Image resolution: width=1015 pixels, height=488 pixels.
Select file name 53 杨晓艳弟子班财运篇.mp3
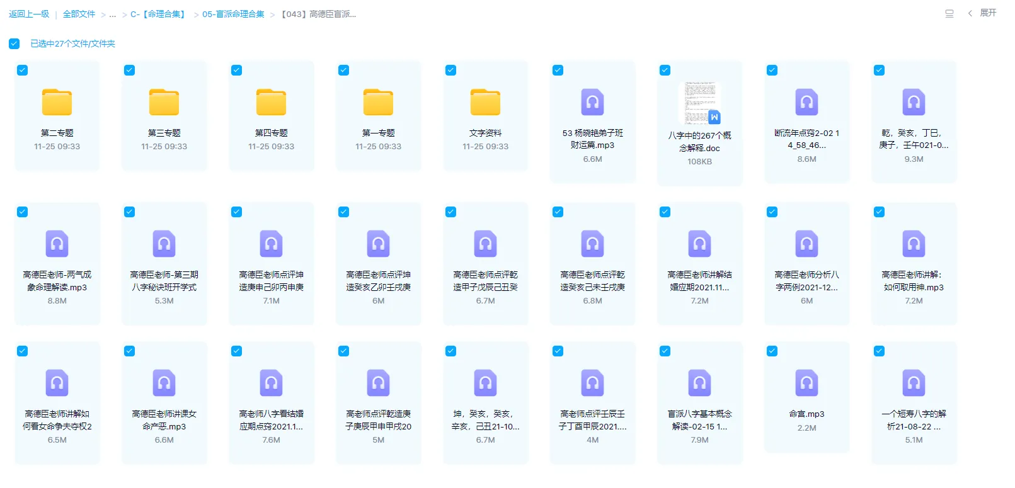(x=593, y=139)
